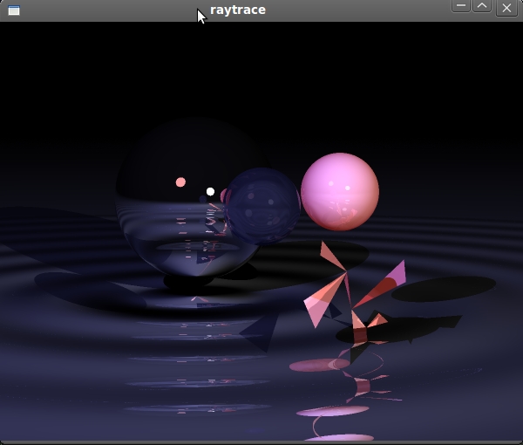The width and height of the screenshot is (523, 445).
Task: Click the shadow beneath the large glass sphere
Action: [187, 282]
